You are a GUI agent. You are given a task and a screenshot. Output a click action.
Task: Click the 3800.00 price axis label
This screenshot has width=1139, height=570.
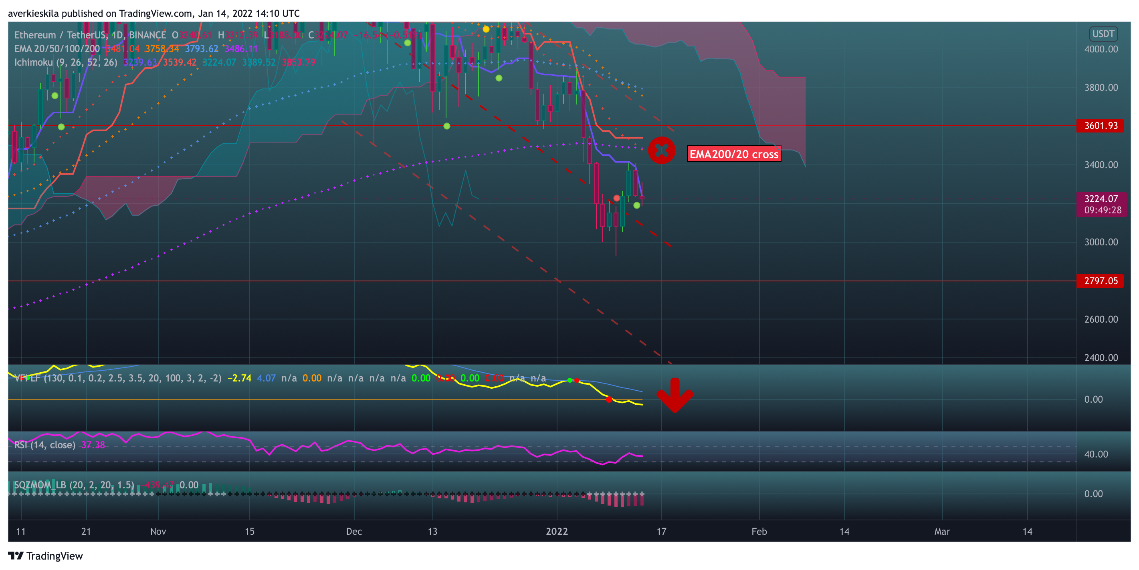point(1101,87)
